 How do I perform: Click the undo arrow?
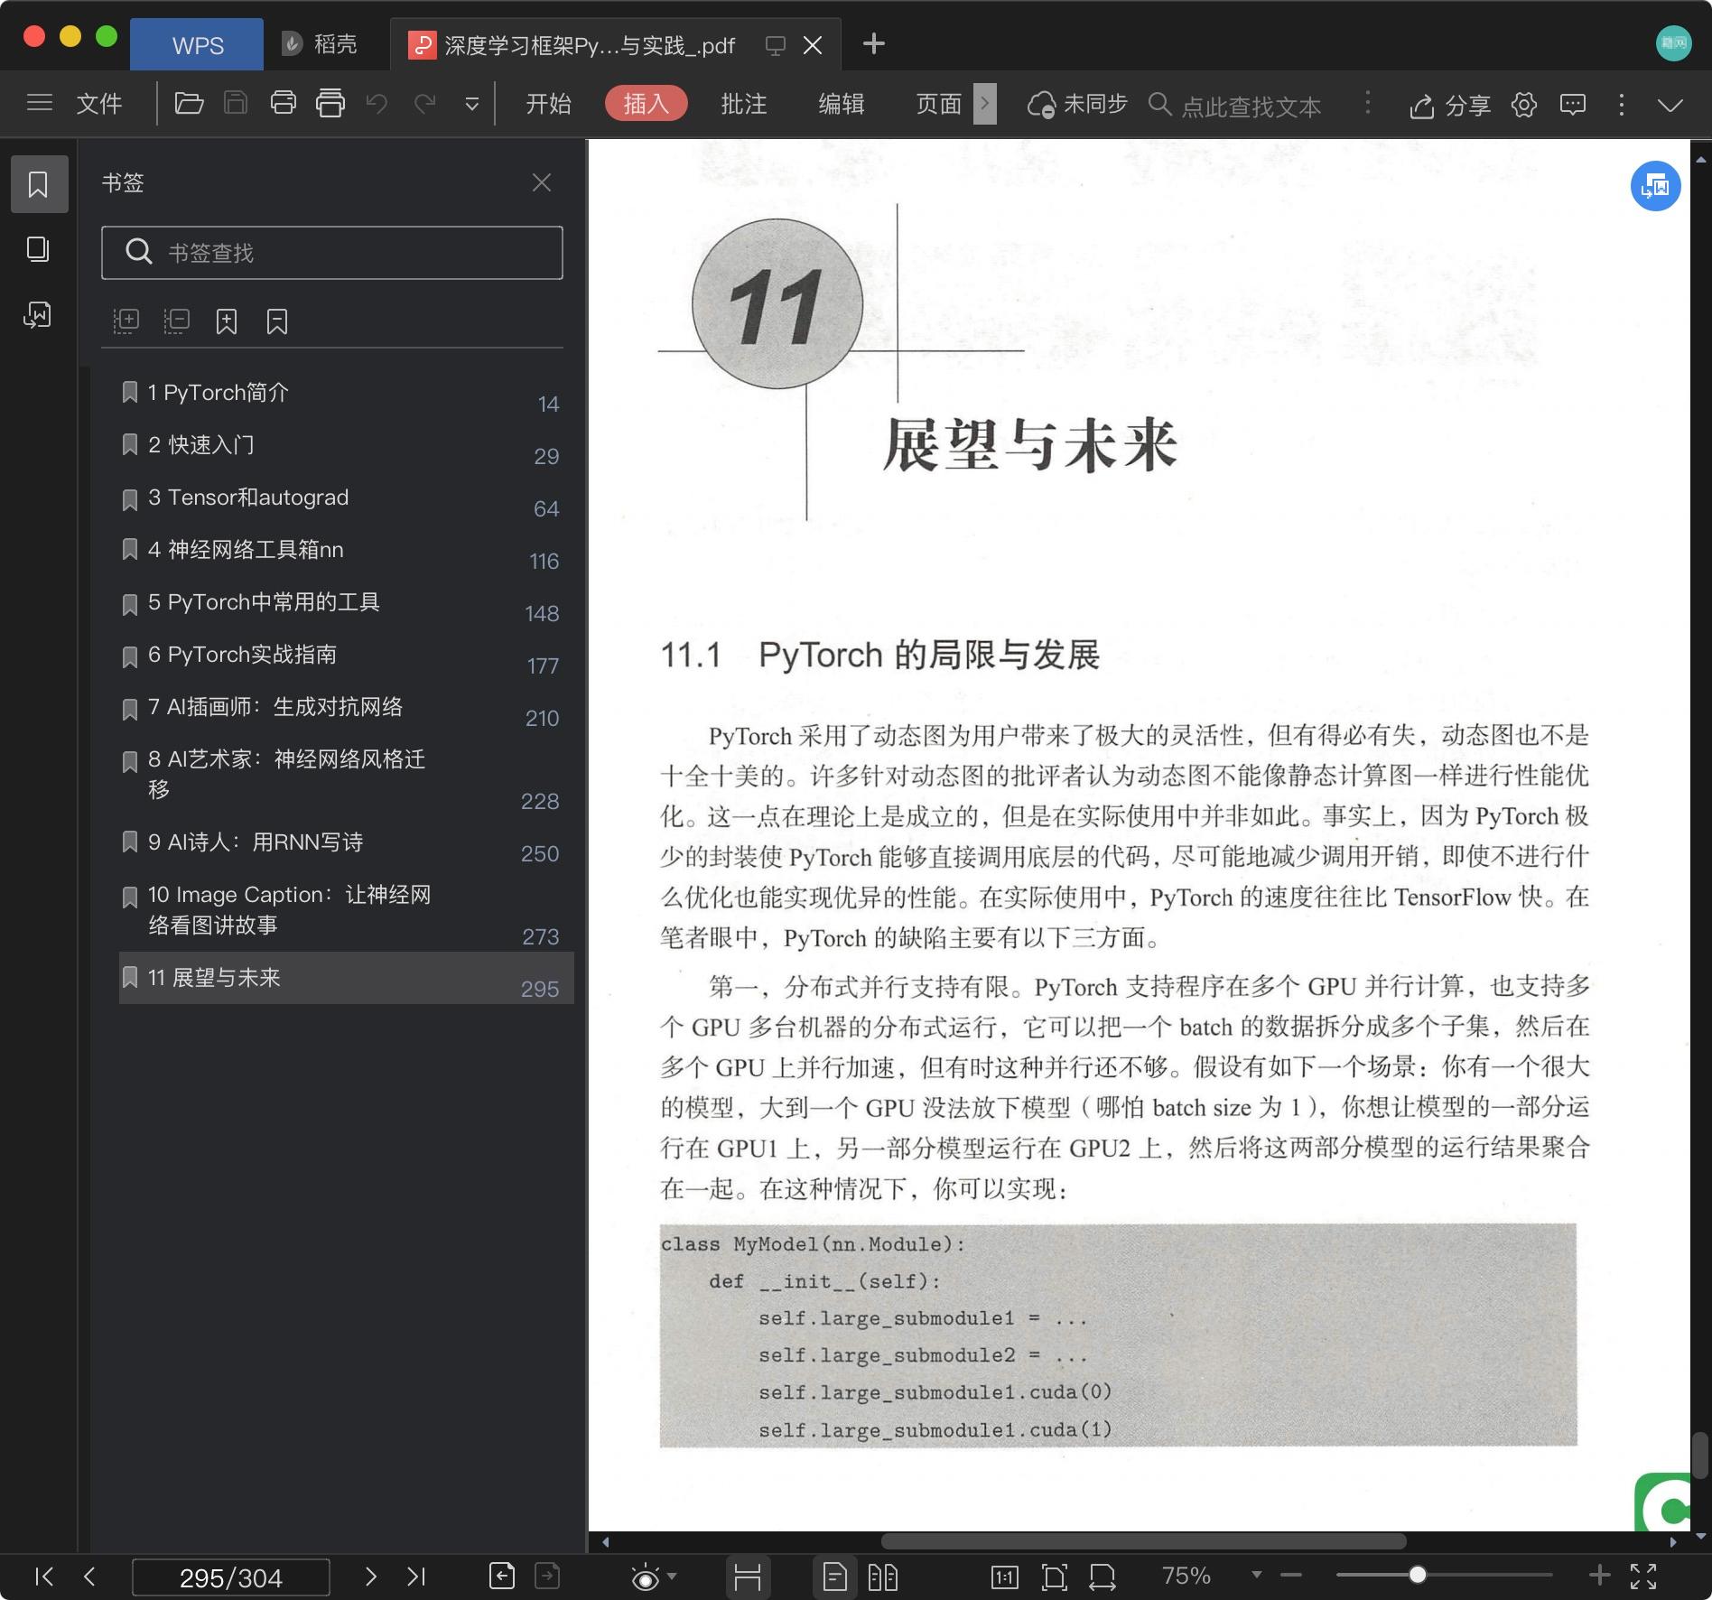pyautogui.click(x=377, y=104)
